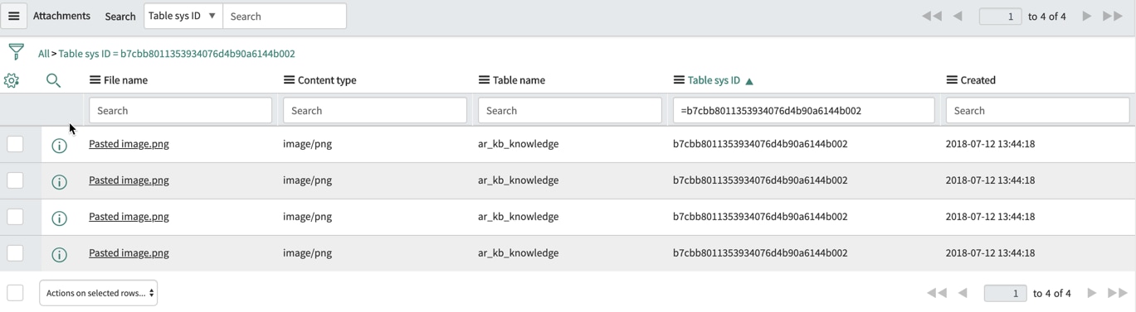The image size is (1136, 312).
Task: Sort by the Table sys ID column header
Action: 714,80
